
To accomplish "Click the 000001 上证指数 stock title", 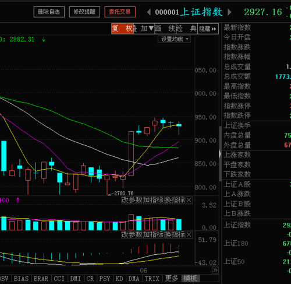I will pyautogui.click(x=189, y=12).
